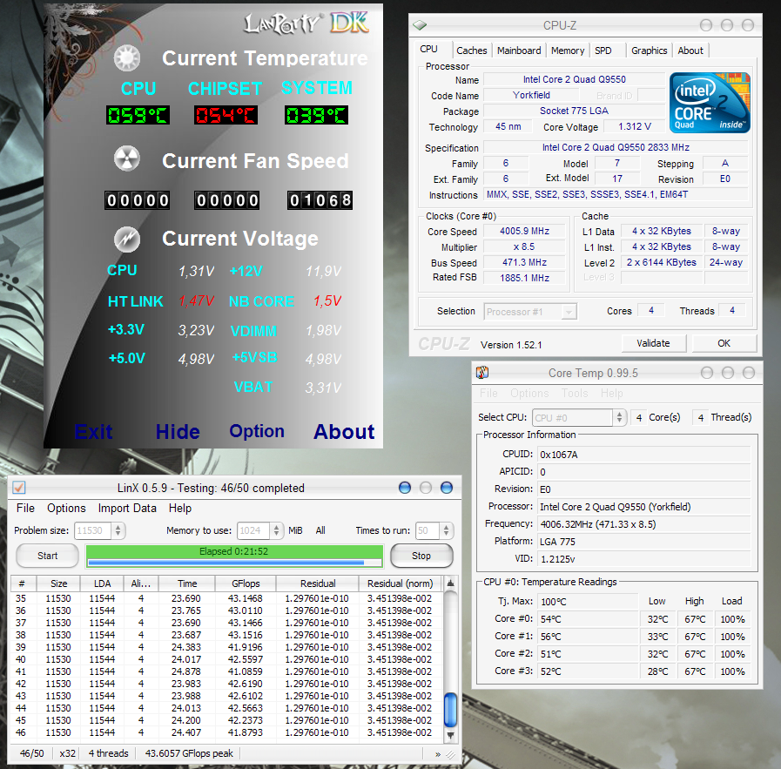The width and height of the screenshot is (781, 769).
Task: Click the Times to run input field
Action: (428, 530)
